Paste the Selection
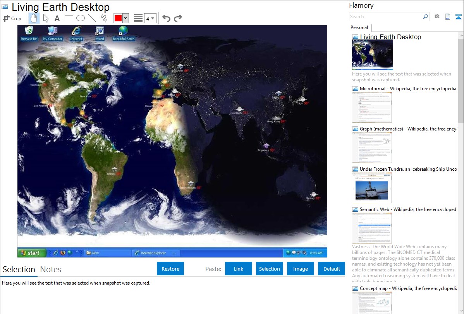 [269, 269]
